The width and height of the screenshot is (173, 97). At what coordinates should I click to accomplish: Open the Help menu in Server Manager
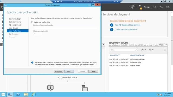point(168,7)
